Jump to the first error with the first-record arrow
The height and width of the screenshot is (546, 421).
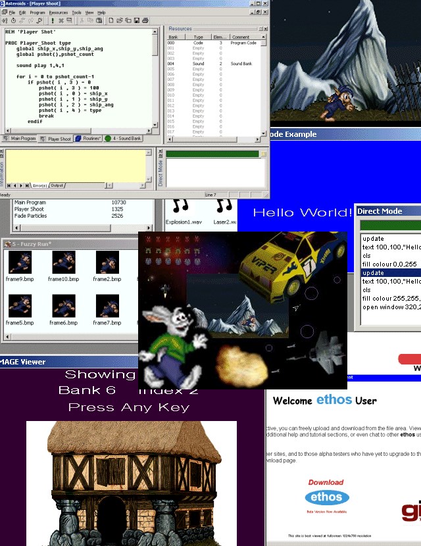point(9,186)
